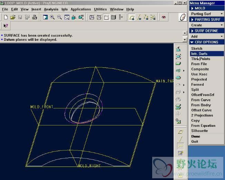
Task: Toggle datum planes display off
Action: (x=132, y=17)
